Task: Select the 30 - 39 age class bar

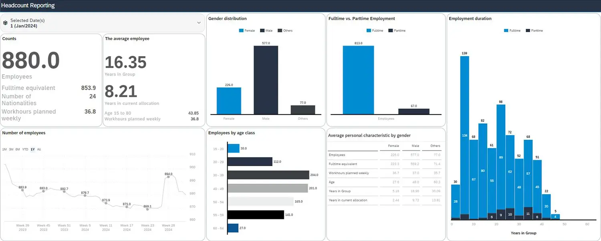Action: pyautogui.click(x=268, y=175)
